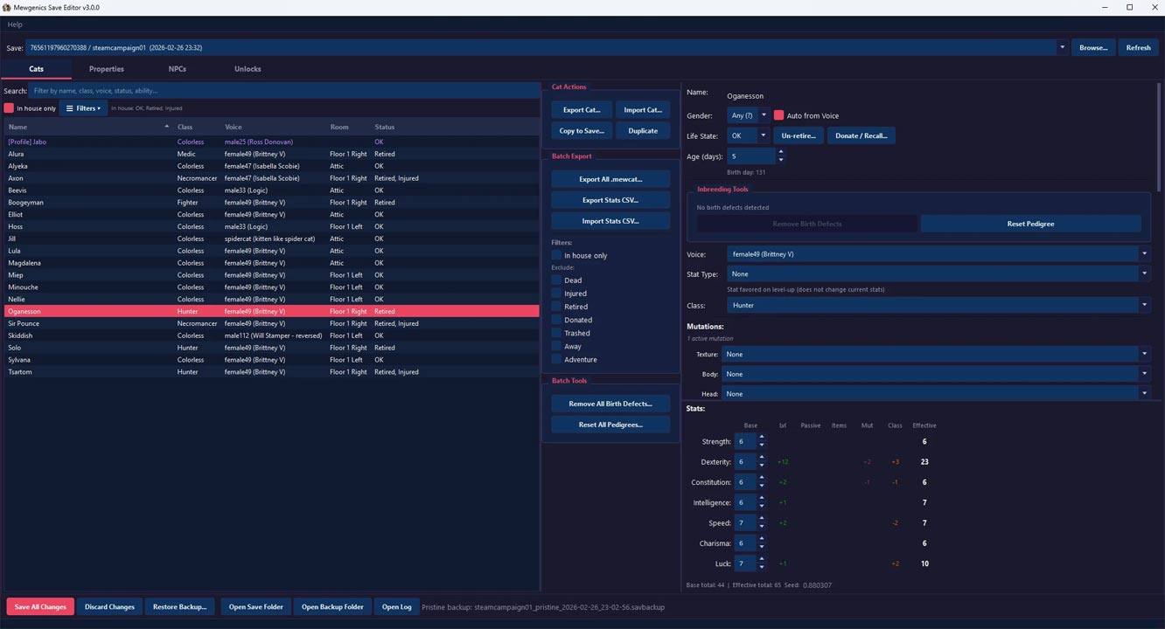Screen dimensions: 1165x629
Task: Click the Mewgenics app icon in title bar
Action: click(x=7, y=7)
